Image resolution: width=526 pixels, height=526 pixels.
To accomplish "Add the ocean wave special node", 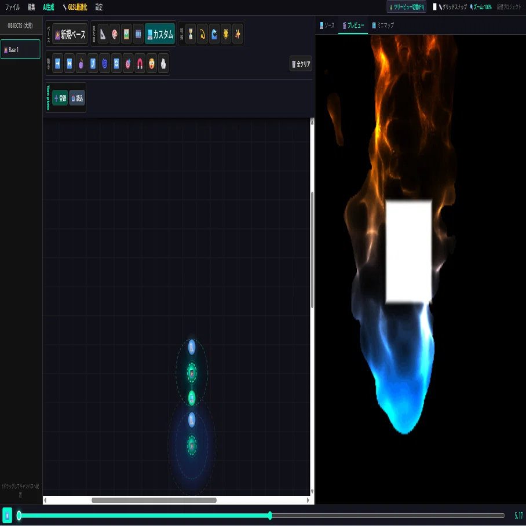I will coord(214,34).
